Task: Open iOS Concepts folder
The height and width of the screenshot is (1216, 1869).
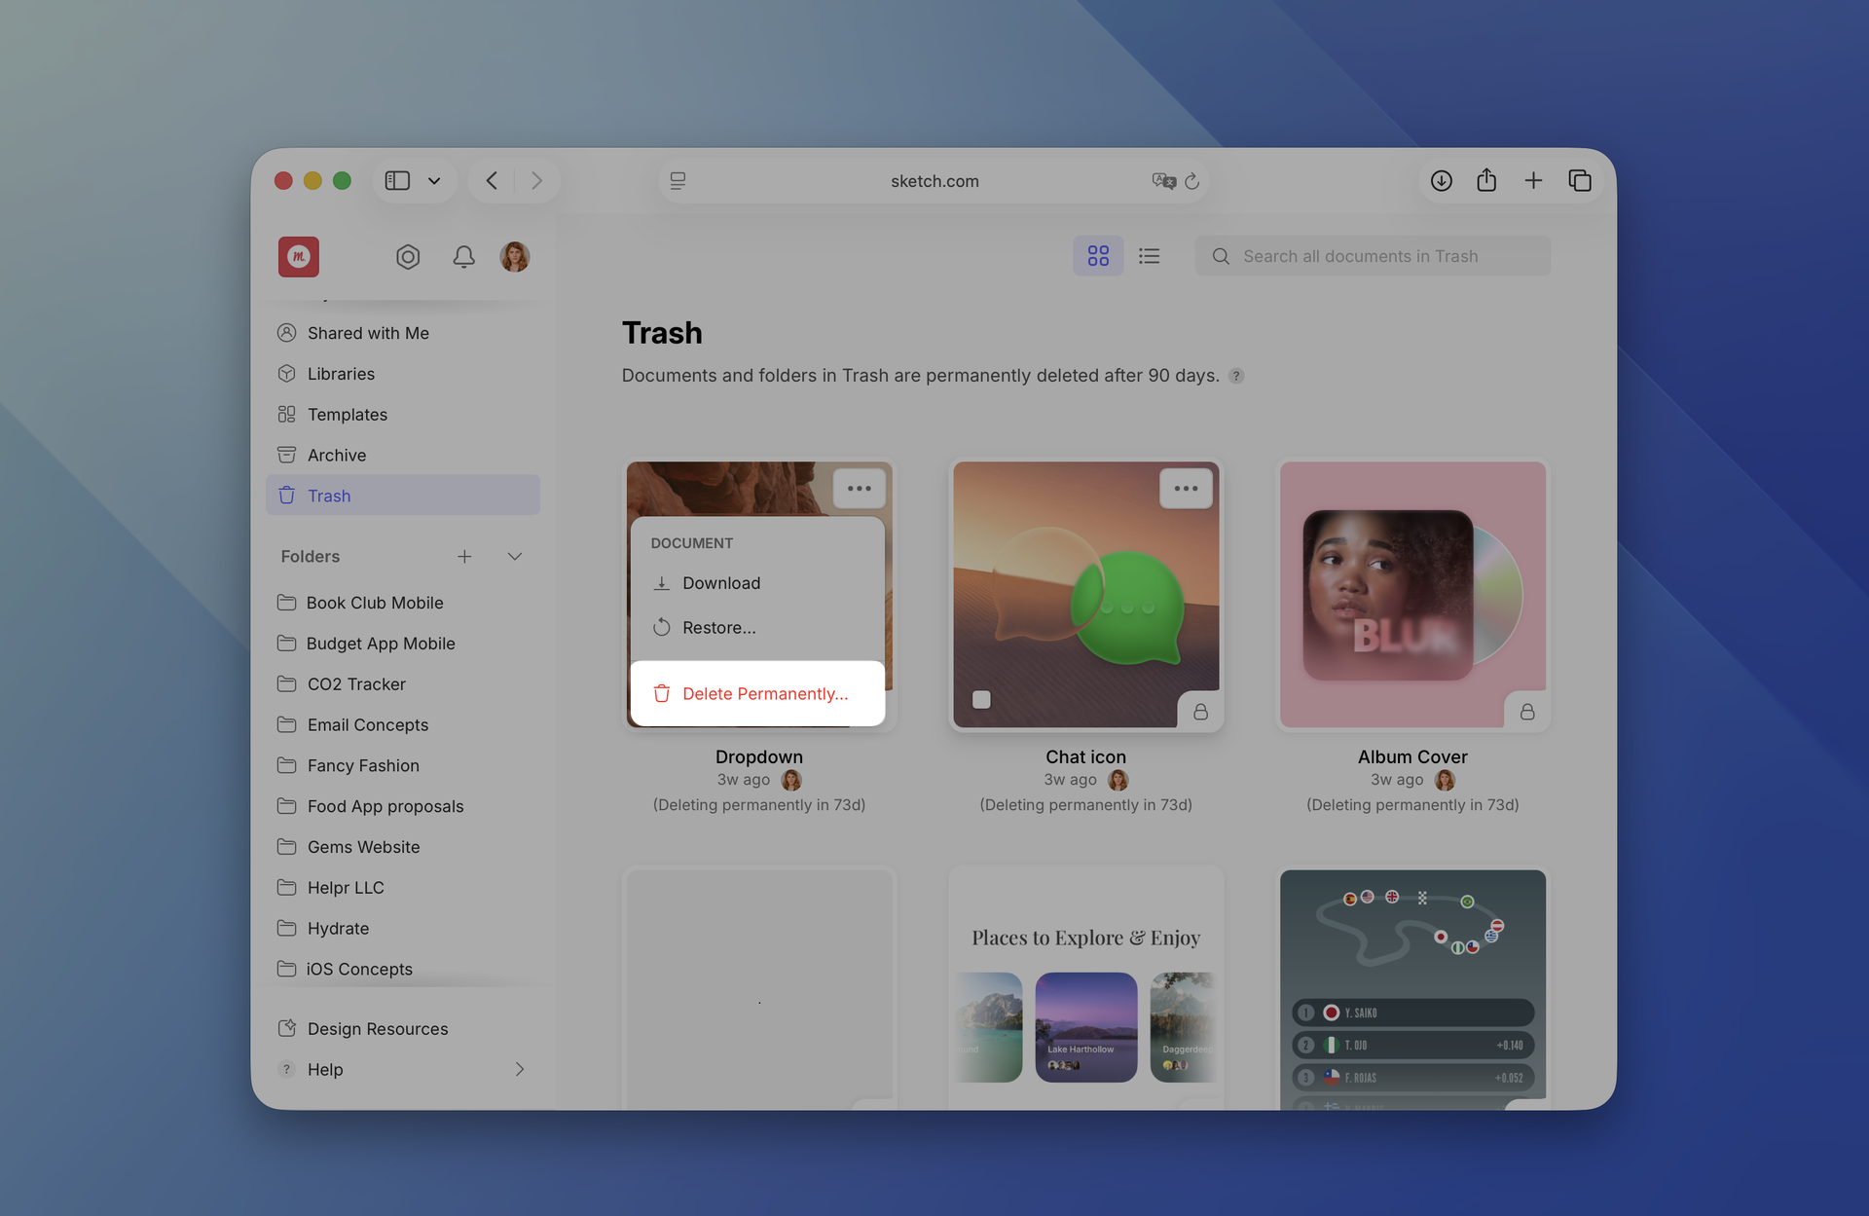Action: pos(403,969)
